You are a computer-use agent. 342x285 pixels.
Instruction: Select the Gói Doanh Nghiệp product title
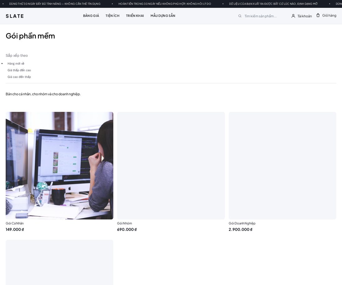point(242,223)
